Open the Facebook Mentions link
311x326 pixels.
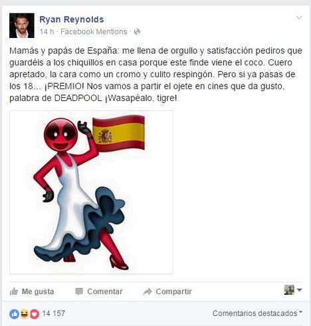94,32
